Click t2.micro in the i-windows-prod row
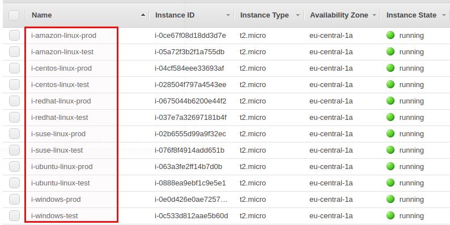450x225 pixels. point(253,199)
